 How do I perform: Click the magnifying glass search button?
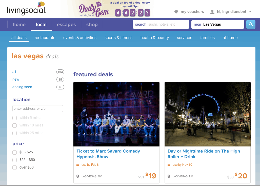coord(251,24)
